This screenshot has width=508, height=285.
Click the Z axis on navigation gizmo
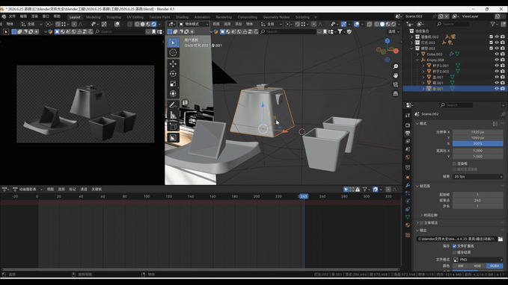click(x=387, y=41)
